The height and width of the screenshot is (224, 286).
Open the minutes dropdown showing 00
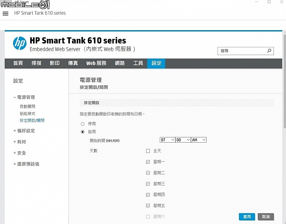point(183,140)
